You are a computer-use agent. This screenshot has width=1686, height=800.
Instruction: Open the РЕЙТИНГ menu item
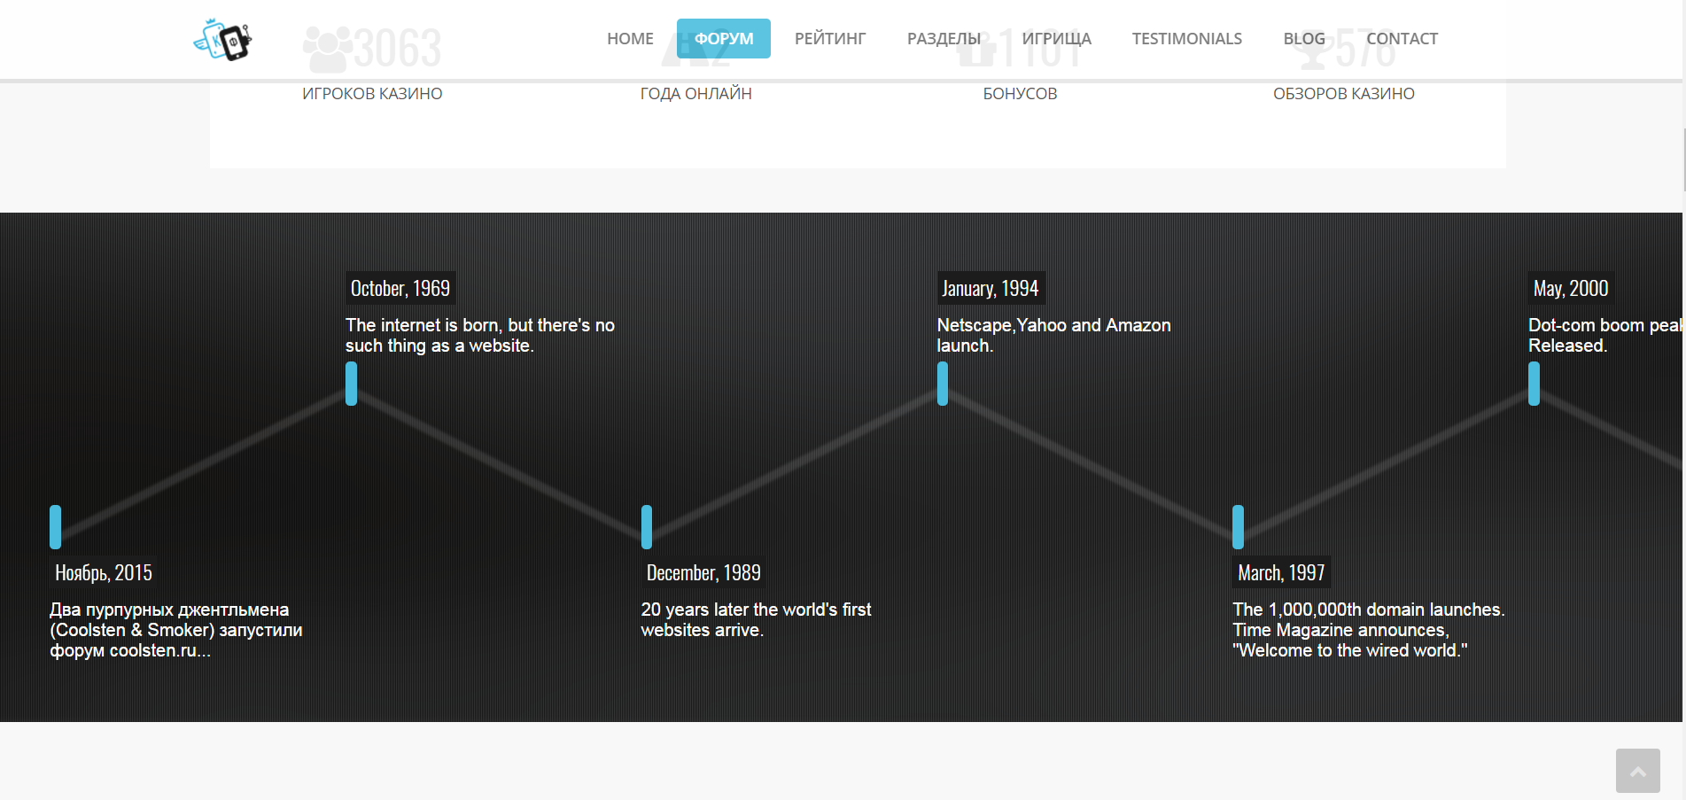pos(830,39)
